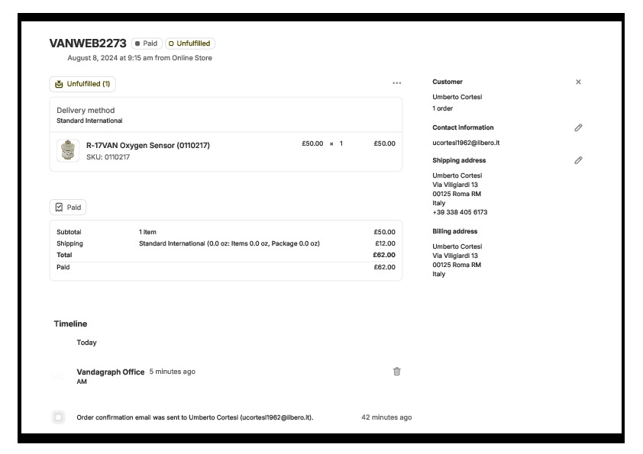Click the Unfulfilled status badge in header
This screenshot has width=643, height=454.
coord(189,43)
